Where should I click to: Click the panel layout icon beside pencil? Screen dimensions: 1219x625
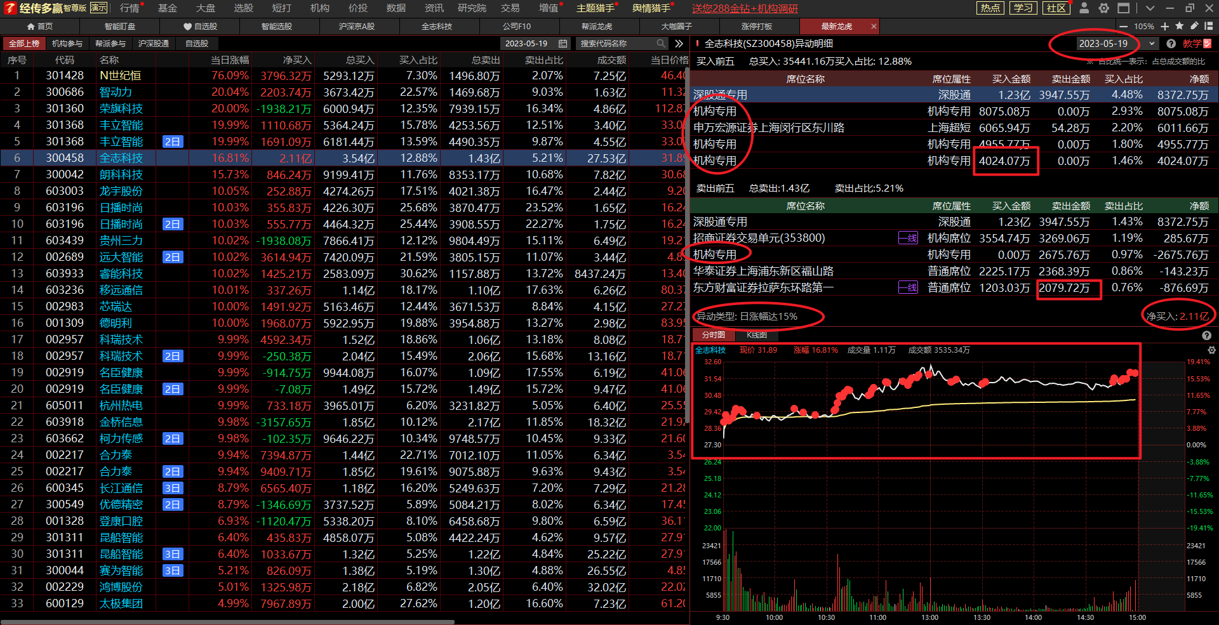(x=1208, y=26)
